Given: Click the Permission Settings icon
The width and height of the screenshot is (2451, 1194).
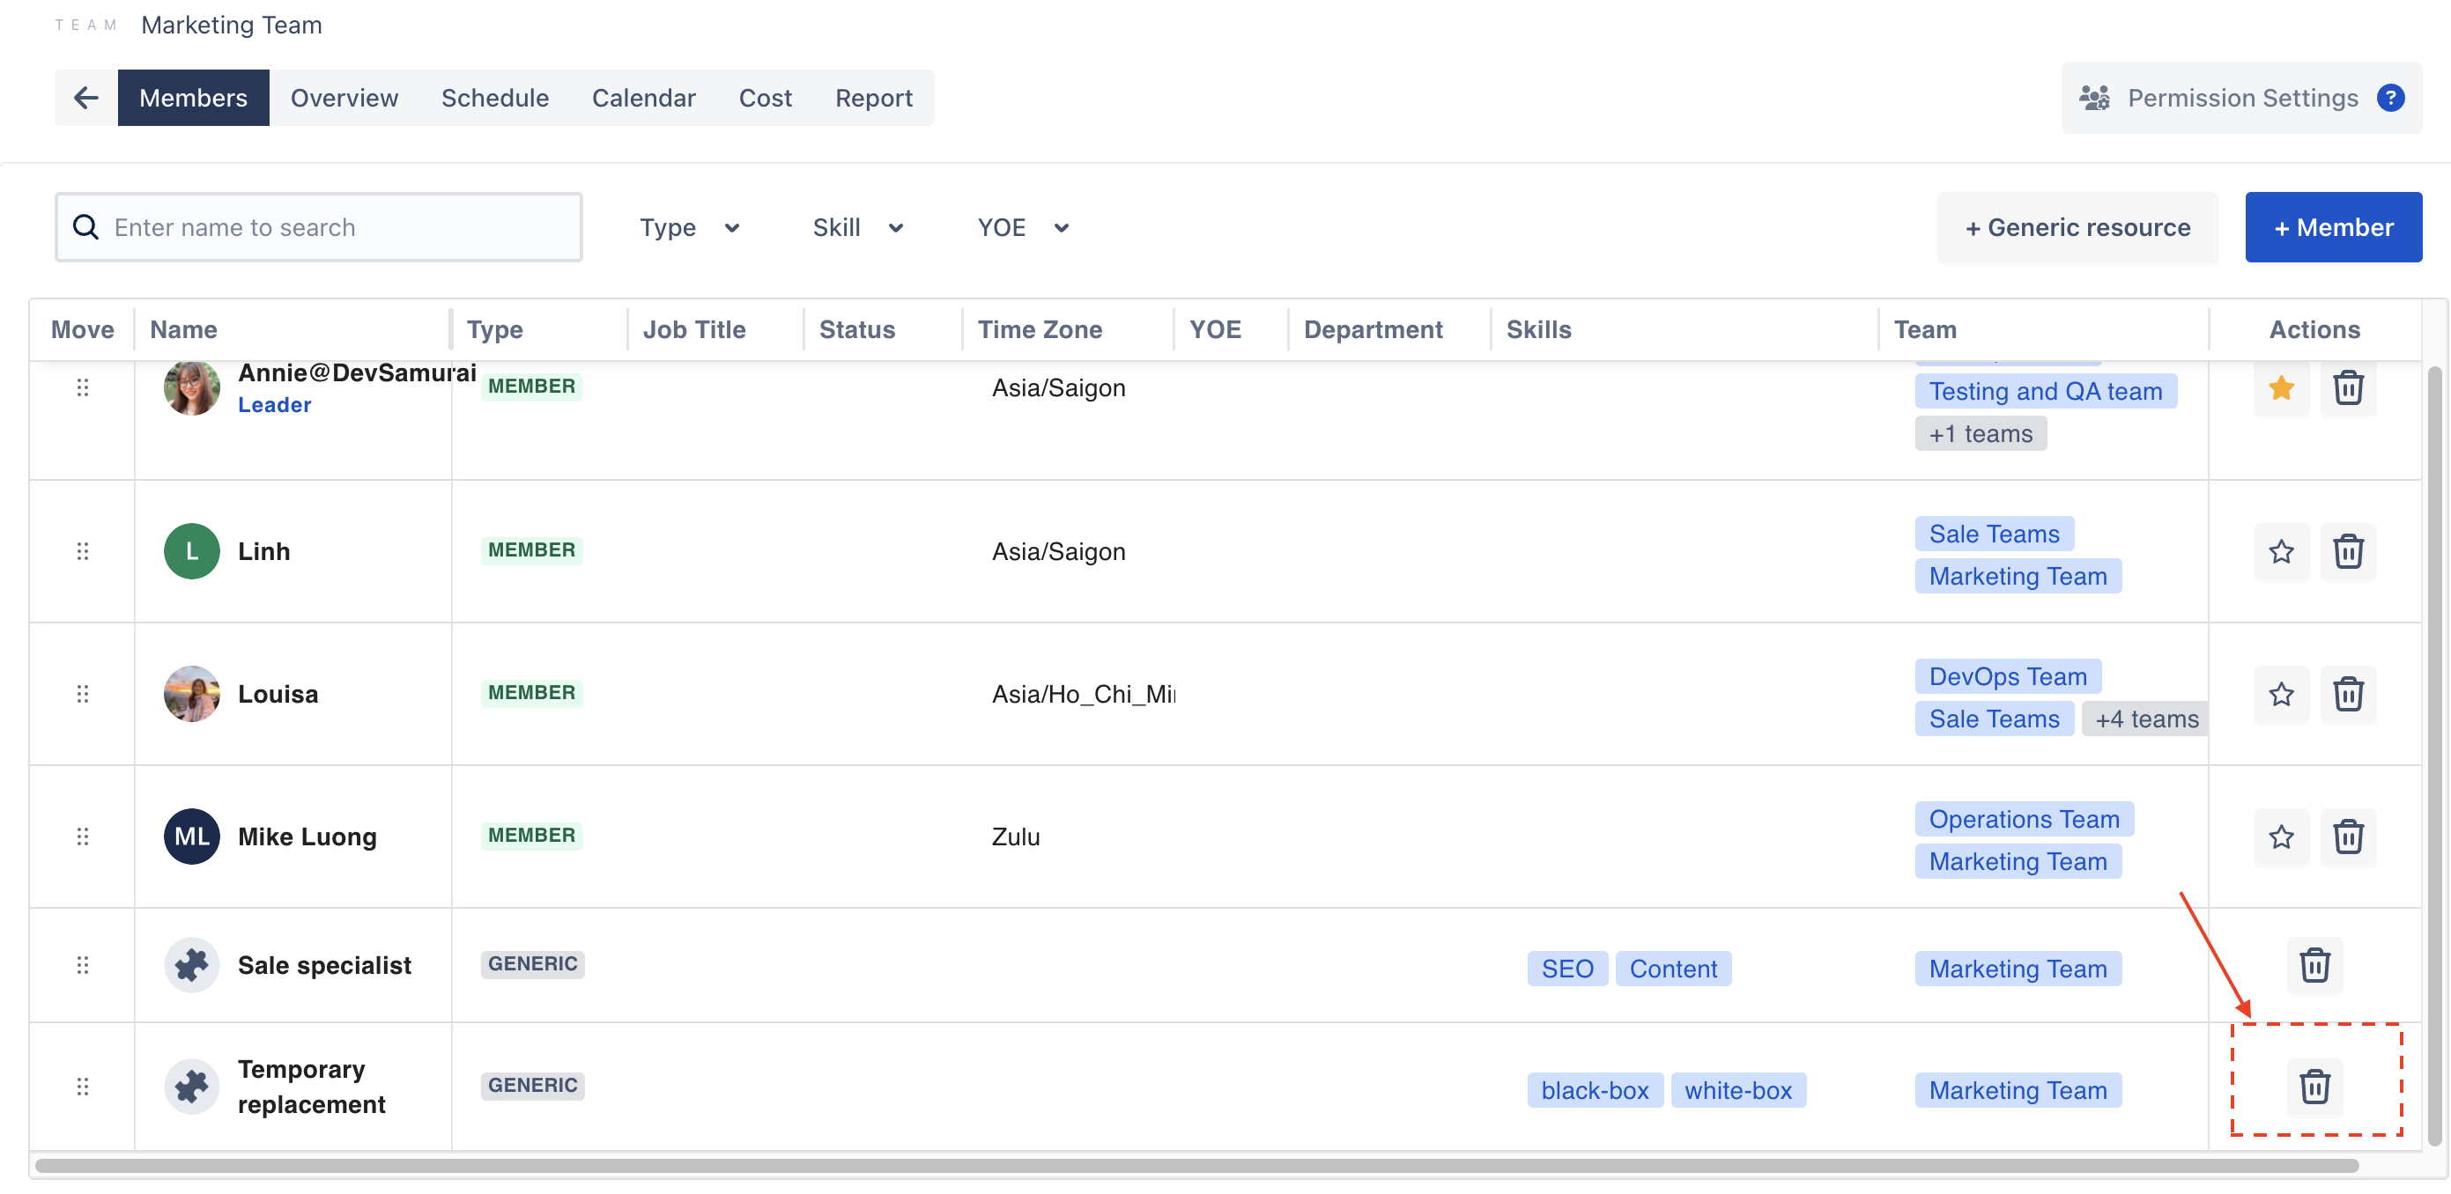Looking at the screenshot, I should (2094, 97).
